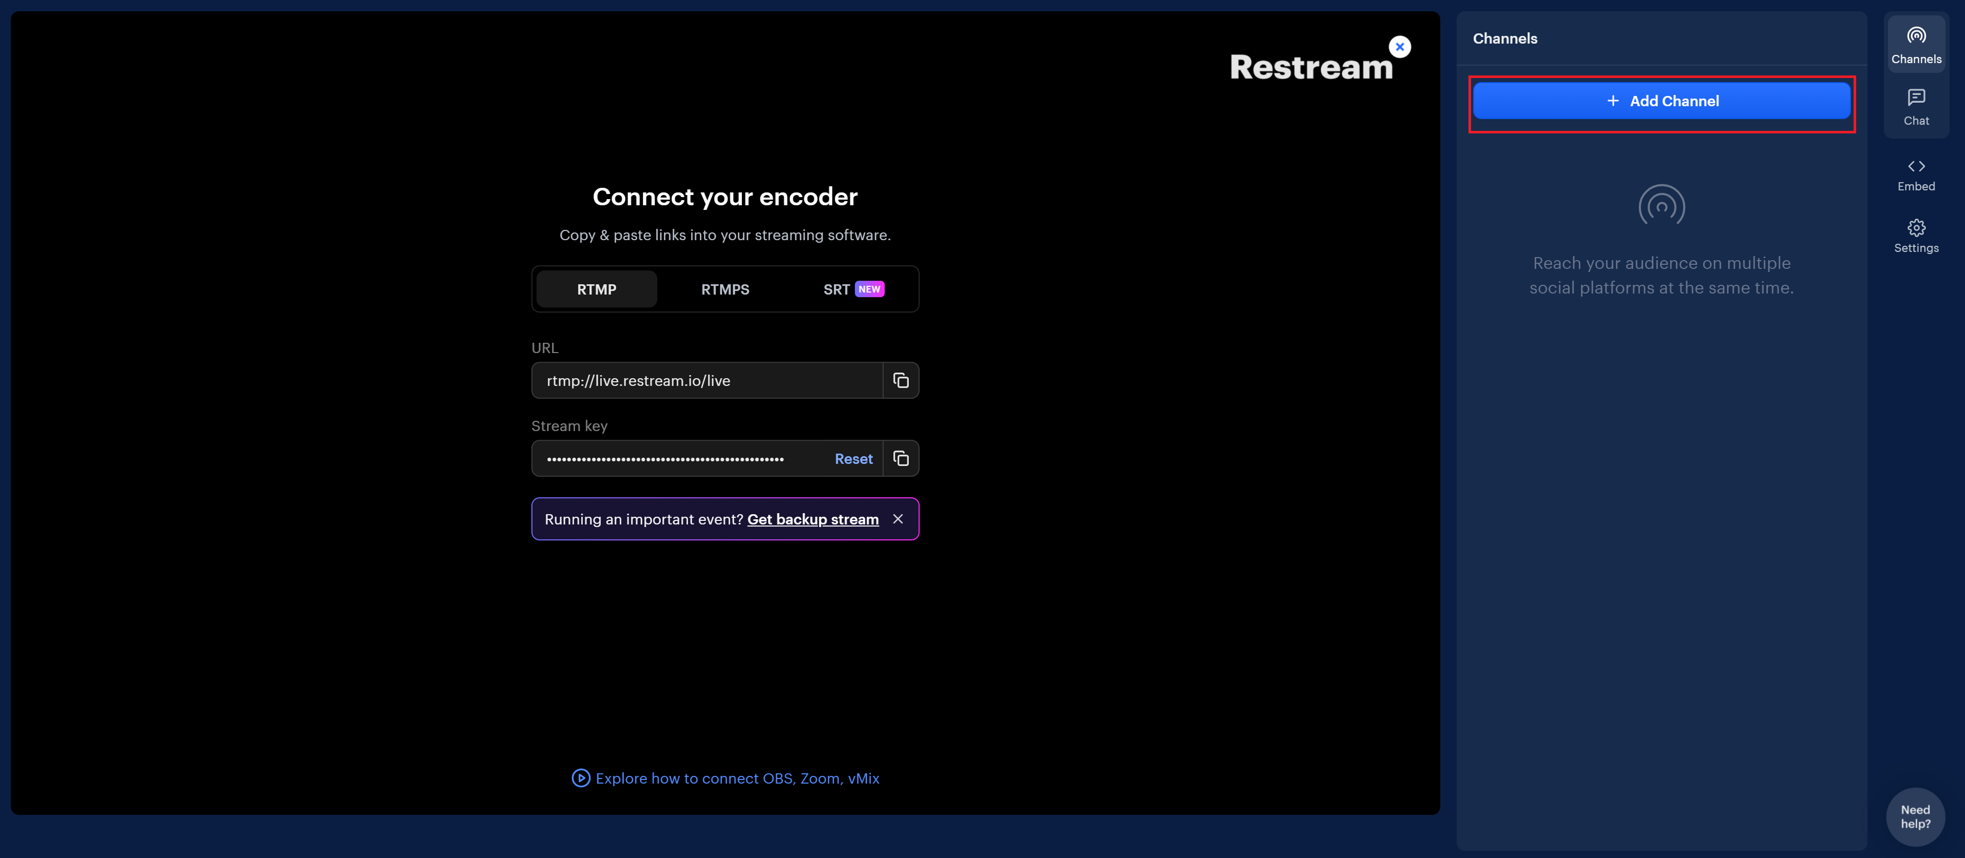This screenshot has height=858, width=1965.
Task: Click the NEW badge on SRT
Action: tap(869, 289)
